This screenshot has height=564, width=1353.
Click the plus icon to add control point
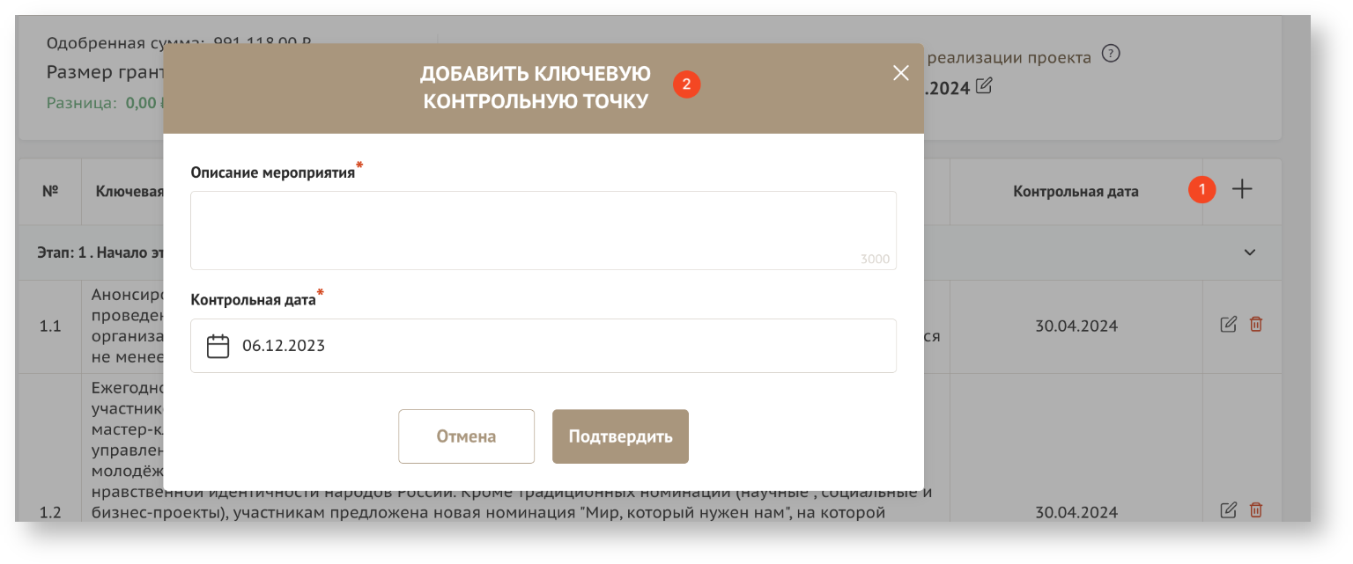click(1241, 189)
